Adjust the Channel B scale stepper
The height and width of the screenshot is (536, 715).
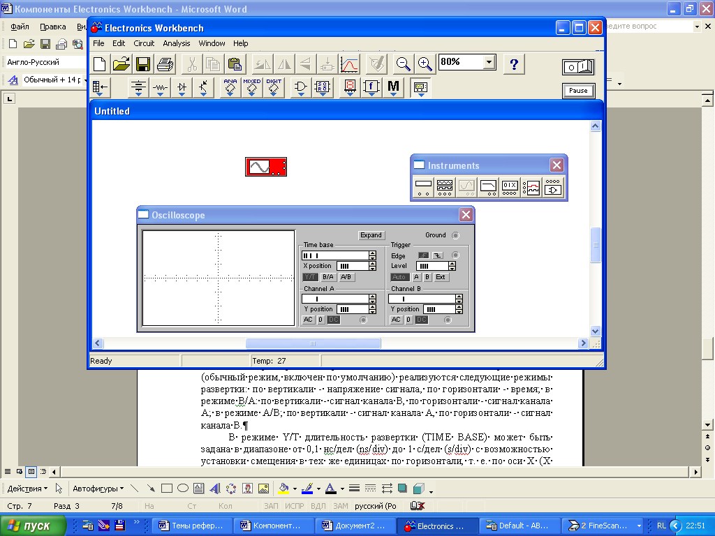click(x=459, y=299)
